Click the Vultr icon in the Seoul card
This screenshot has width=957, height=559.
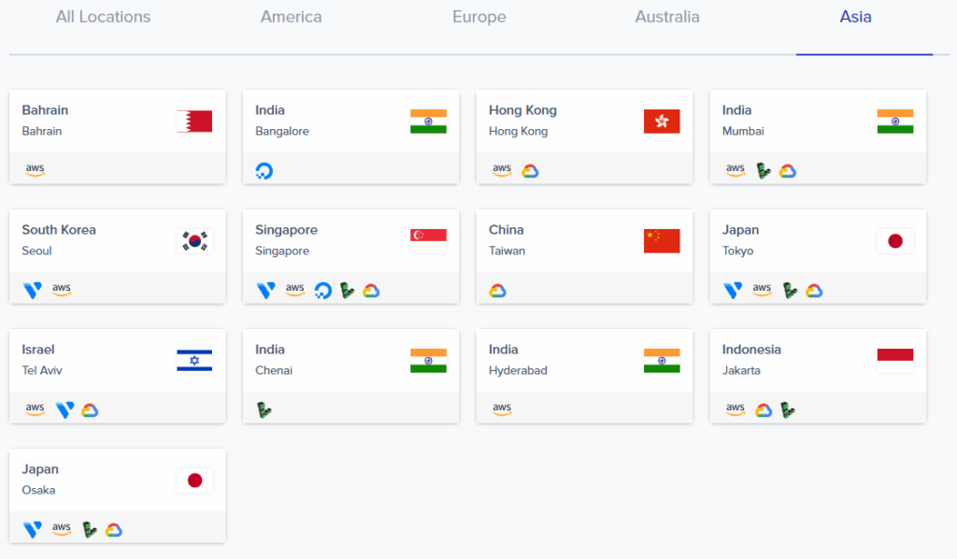pyautogui.click(x=33, y=291)
